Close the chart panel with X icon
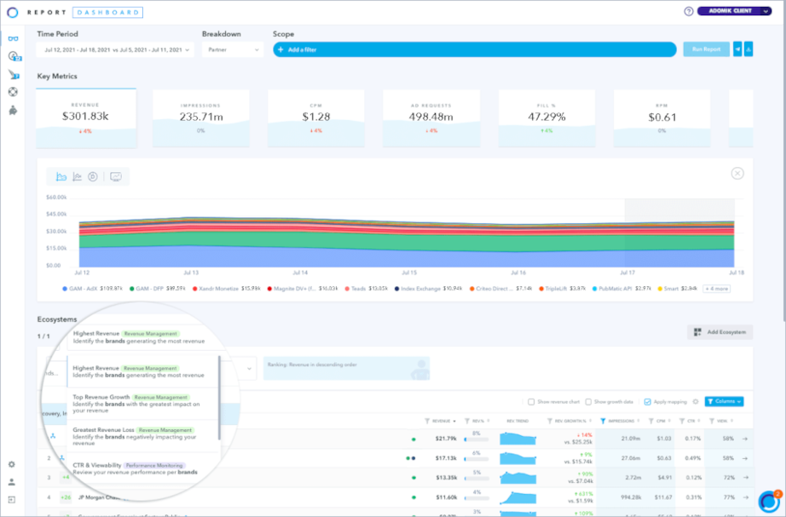Image resolution: width=786 pixels, height=517 pixels. tap(737, 174)
